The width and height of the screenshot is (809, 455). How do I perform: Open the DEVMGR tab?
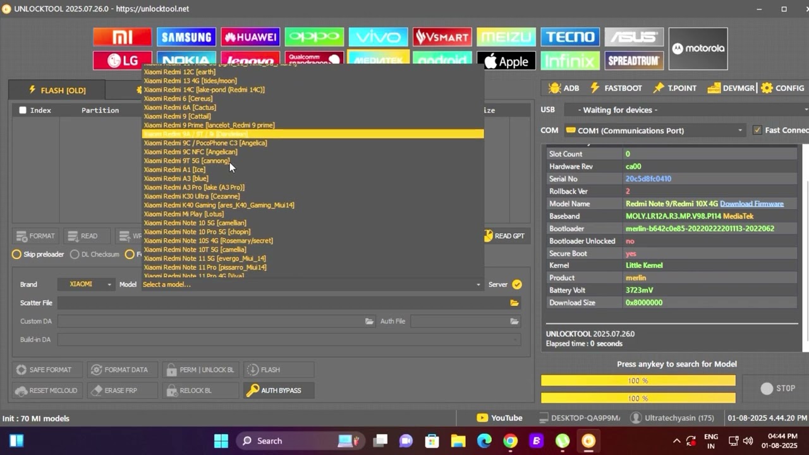(731, 88)
